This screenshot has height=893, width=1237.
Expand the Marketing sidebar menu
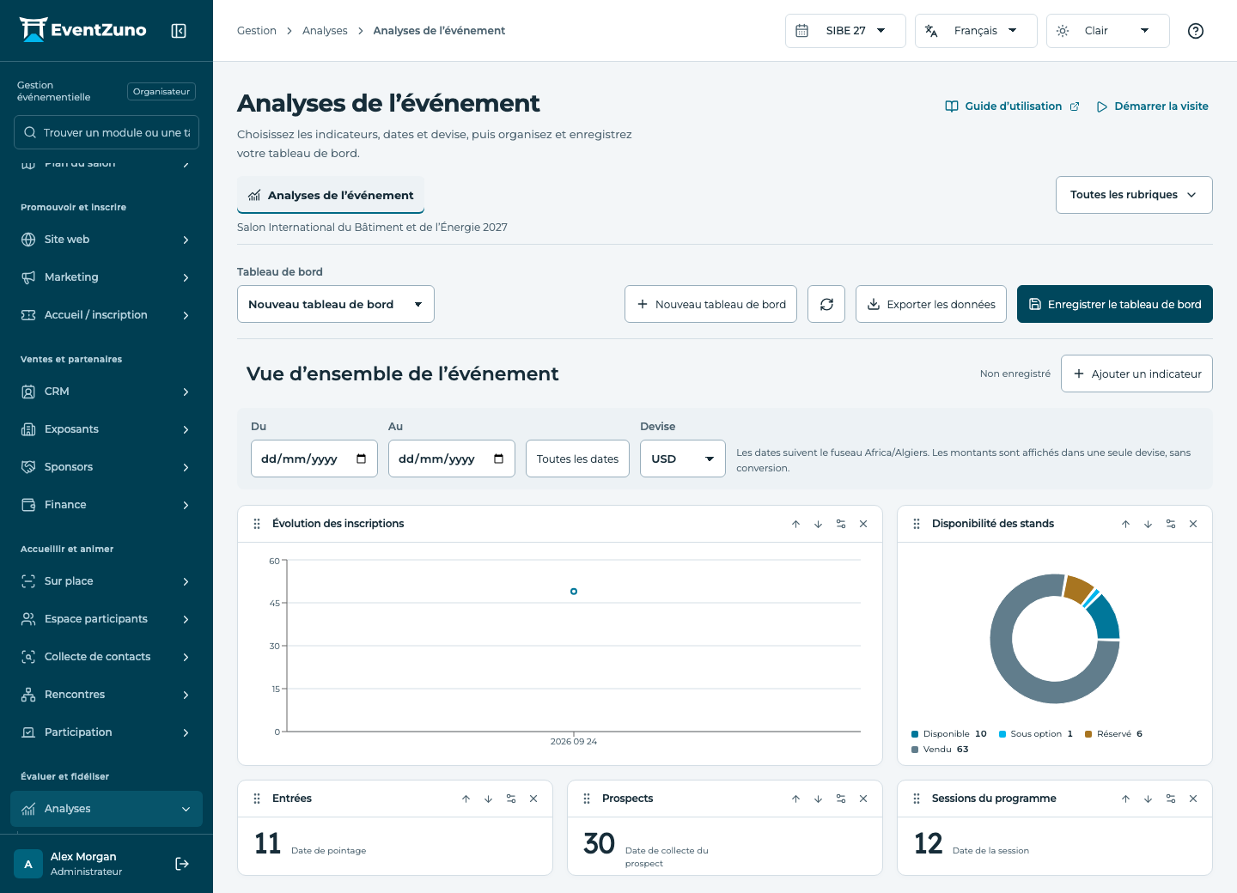[107, 277]
